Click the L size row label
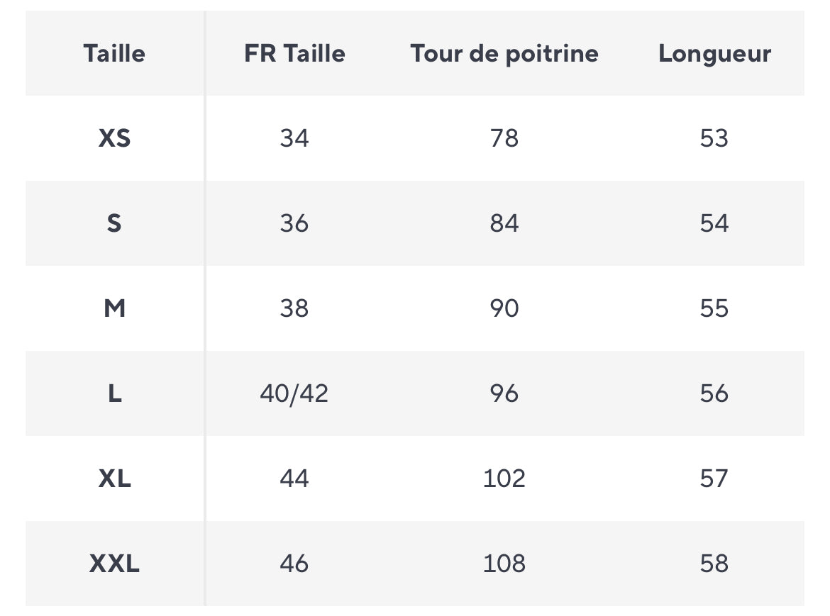 (x=114, y=393)
